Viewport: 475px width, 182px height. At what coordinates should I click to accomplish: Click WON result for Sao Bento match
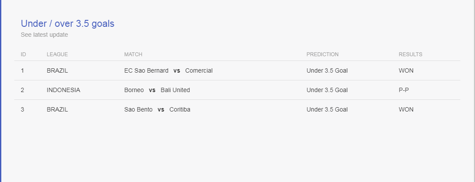coord(406,109)
